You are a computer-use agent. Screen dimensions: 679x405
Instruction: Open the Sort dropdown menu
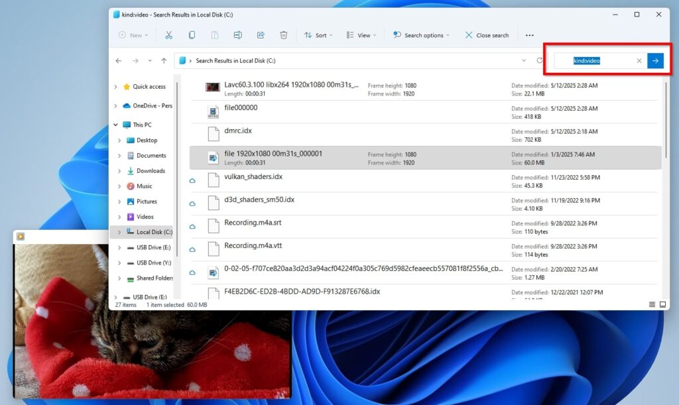[318, 35]
